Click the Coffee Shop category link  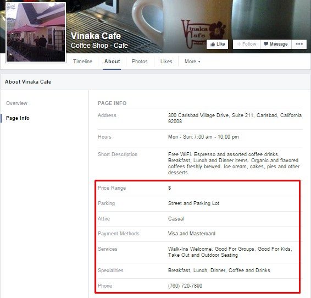pos(90,46)
